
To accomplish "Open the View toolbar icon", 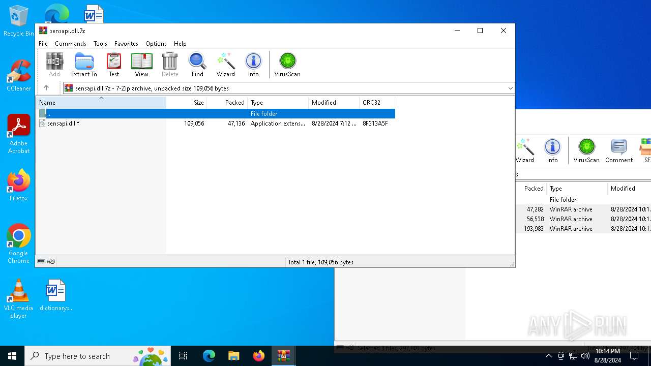I will [x=141, y=65].
